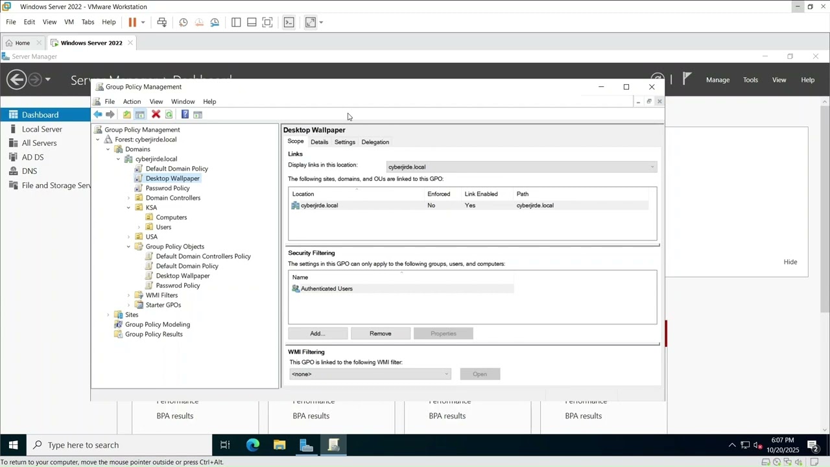
Task: Click the Show/Hide Action Pane icon
Action: [x=198, y=115]
